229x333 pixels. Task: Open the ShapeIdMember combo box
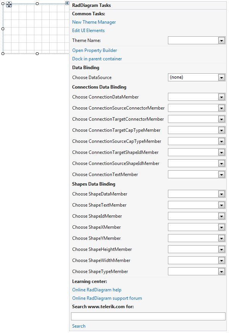click(x=222, y=216)
